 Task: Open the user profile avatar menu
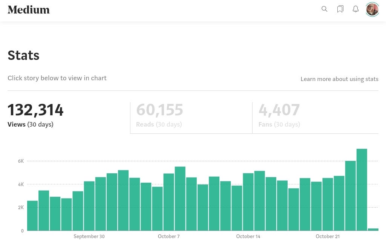pos(372,9)
